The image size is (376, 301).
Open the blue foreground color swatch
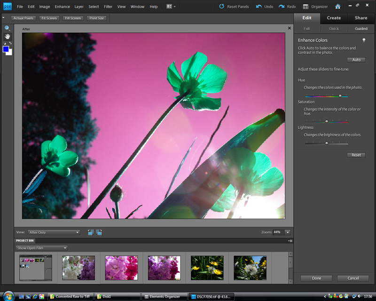[6, 49]
